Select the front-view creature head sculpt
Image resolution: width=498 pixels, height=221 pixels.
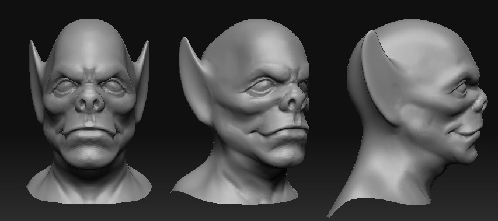click(x=89, y=111)
